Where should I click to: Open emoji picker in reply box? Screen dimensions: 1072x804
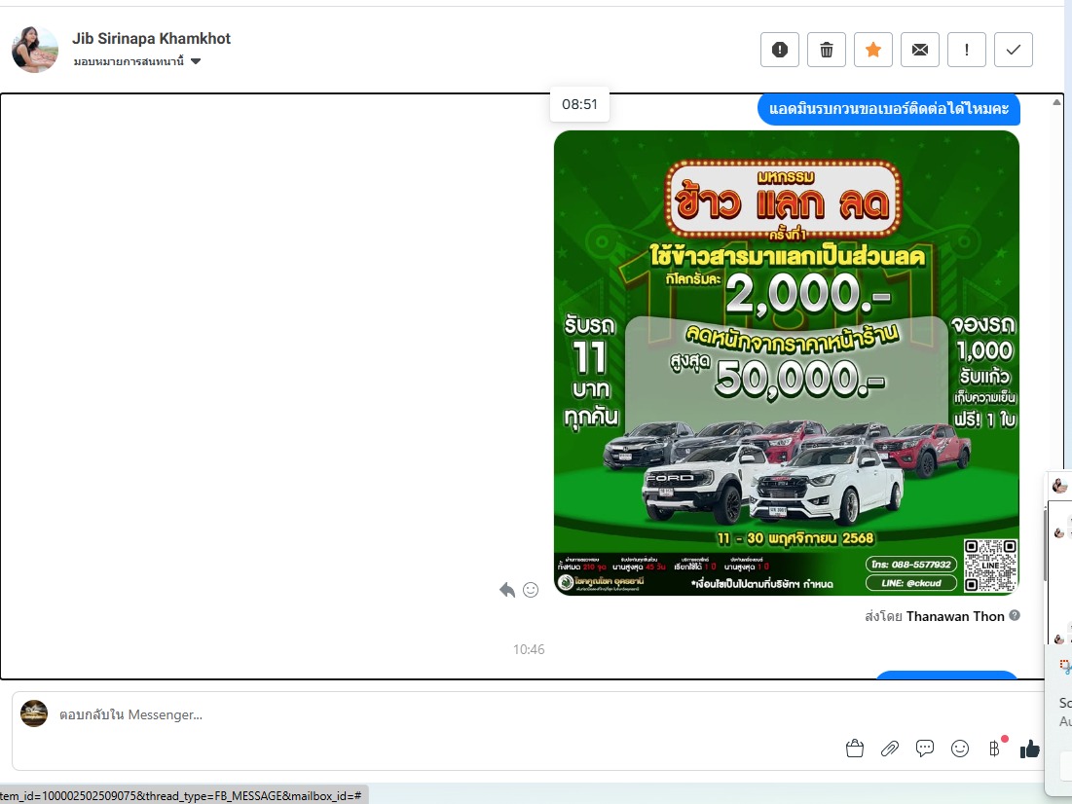point(960,749)
